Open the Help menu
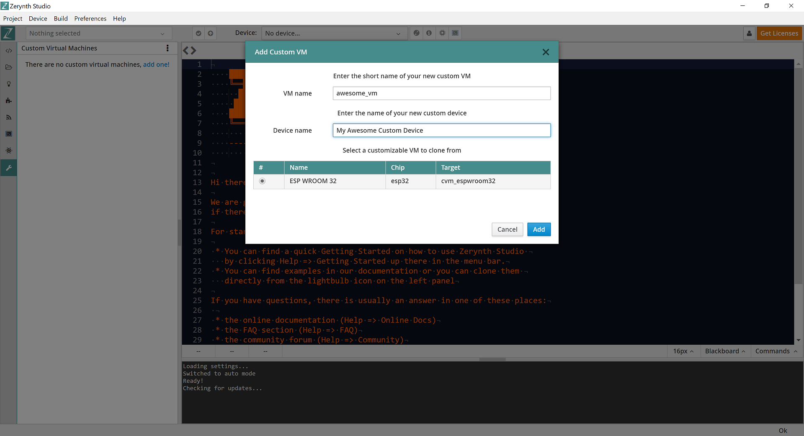 click(119, 18)
